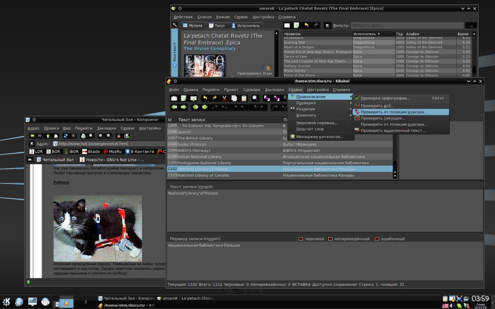Click the Zoom in icon in Konqueror

click(101, 136)
